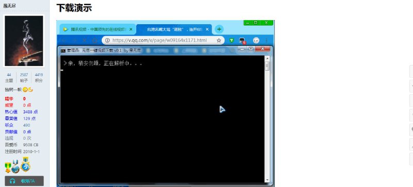Open the browser profile avatar
Viewport: 413px width, 187px height.
coord(256,40)
